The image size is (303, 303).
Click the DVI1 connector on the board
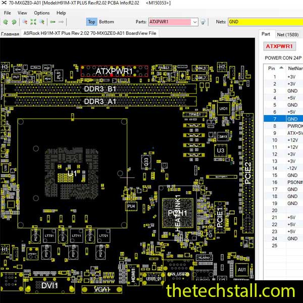coord(49,286)
